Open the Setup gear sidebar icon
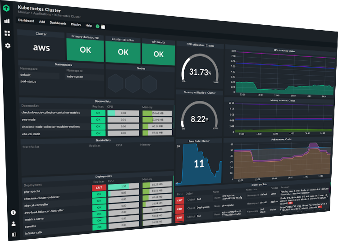 [x=8, y=45]
